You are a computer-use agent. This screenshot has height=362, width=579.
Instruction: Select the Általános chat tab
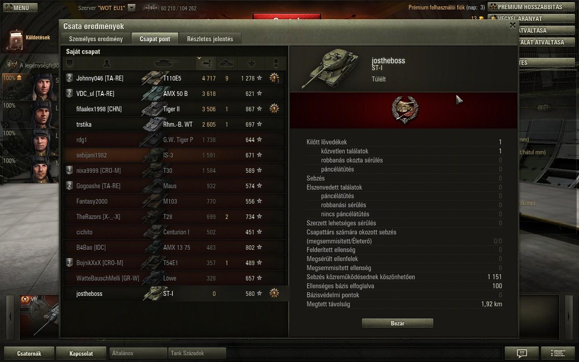click(138, 353)
